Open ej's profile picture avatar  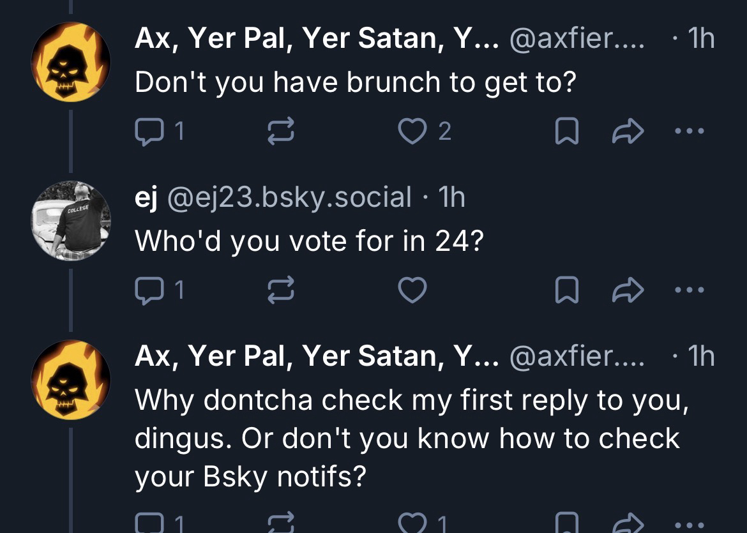click(x=71, y=221)
